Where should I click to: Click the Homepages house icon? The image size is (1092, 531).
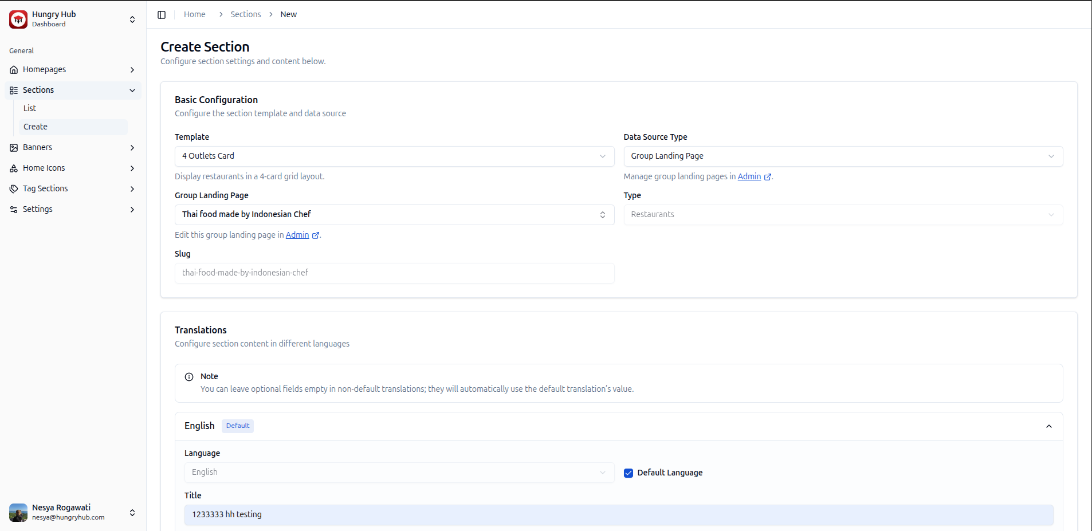[x=14, y=70]
